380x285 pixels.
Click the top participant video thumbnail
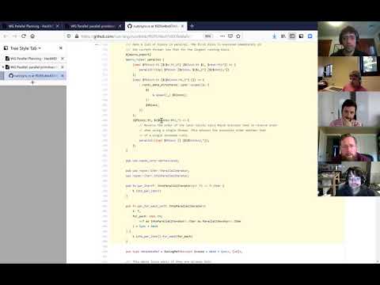click(348, 39)
